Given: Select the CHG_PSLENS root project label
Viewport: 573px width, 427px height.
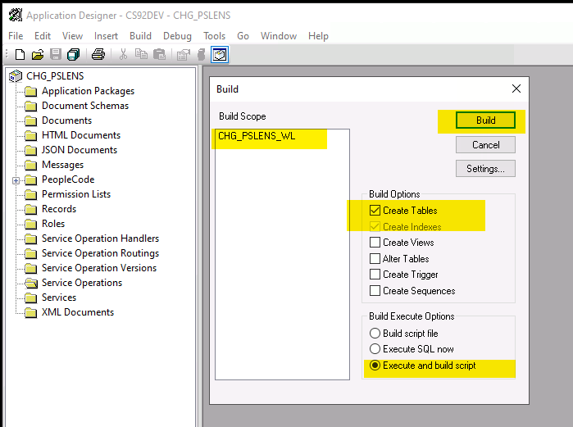Looking at the screenshot, I should click(x=55, y=76).
